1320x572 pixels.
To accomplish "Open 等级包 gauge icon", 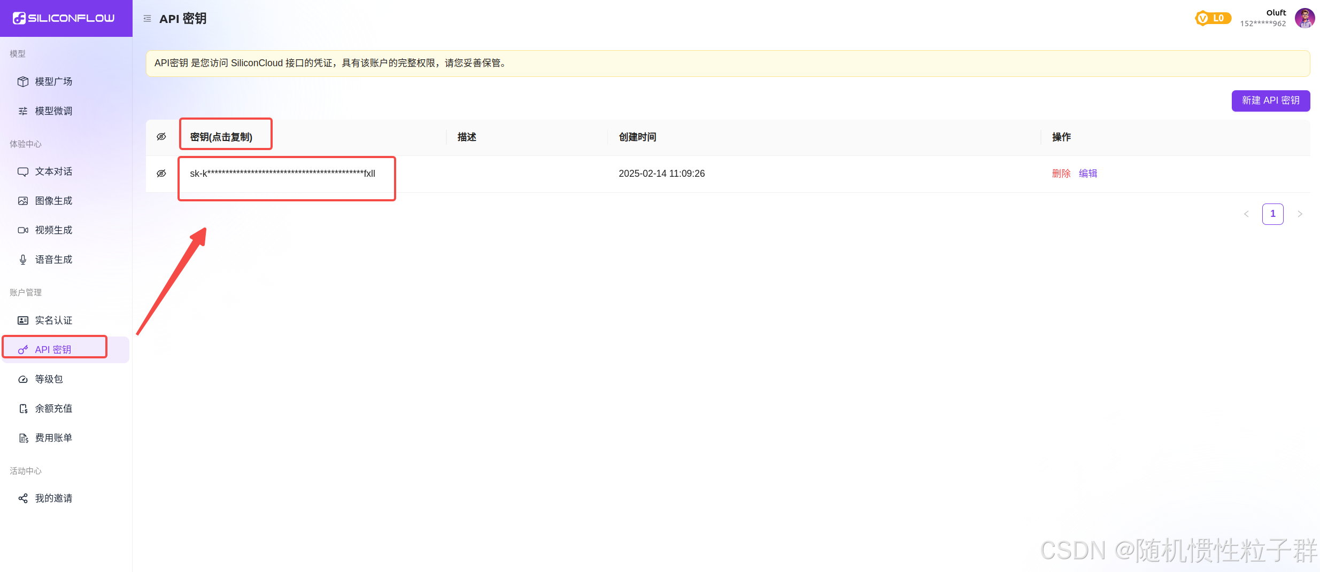I will [x=23, y=379].
